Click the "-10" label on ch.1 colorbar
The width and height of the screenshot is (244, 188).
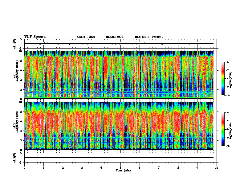[228, 96]
